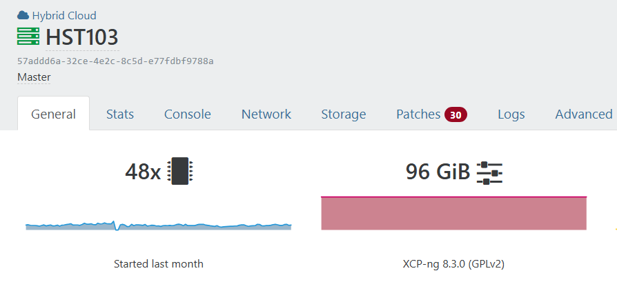Click the HST103 host name to edit
Viewport: 617px width, 282px height.
[82, 37]
